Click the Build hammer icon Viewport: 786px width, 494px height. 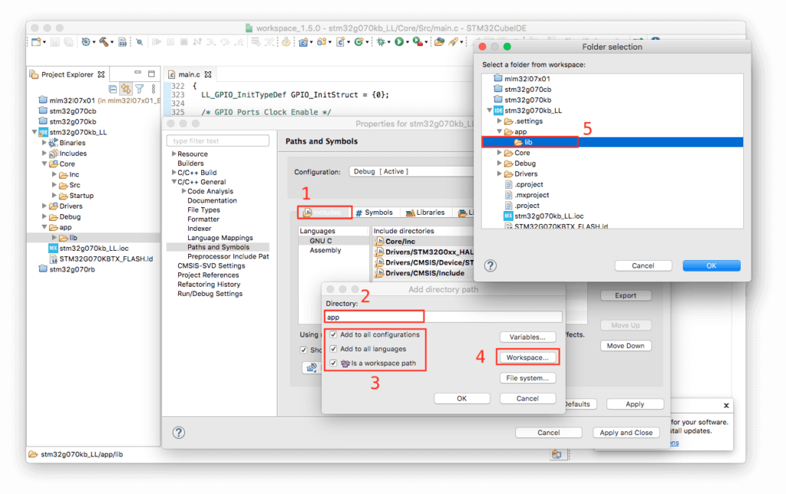(x=104, y=42)
